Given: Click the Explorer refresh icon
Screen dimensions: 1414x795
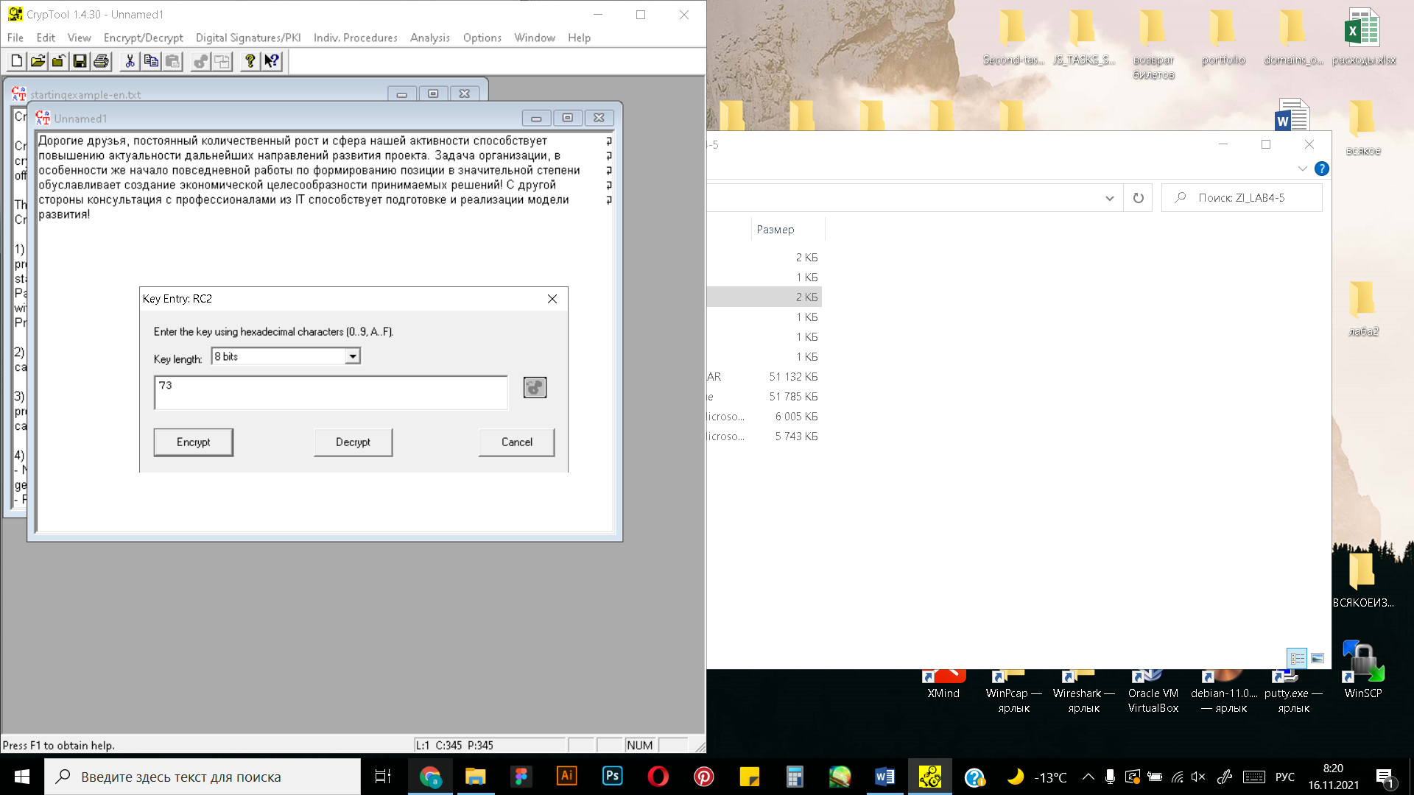Looking at the screenshot, I should point(1139,197).
